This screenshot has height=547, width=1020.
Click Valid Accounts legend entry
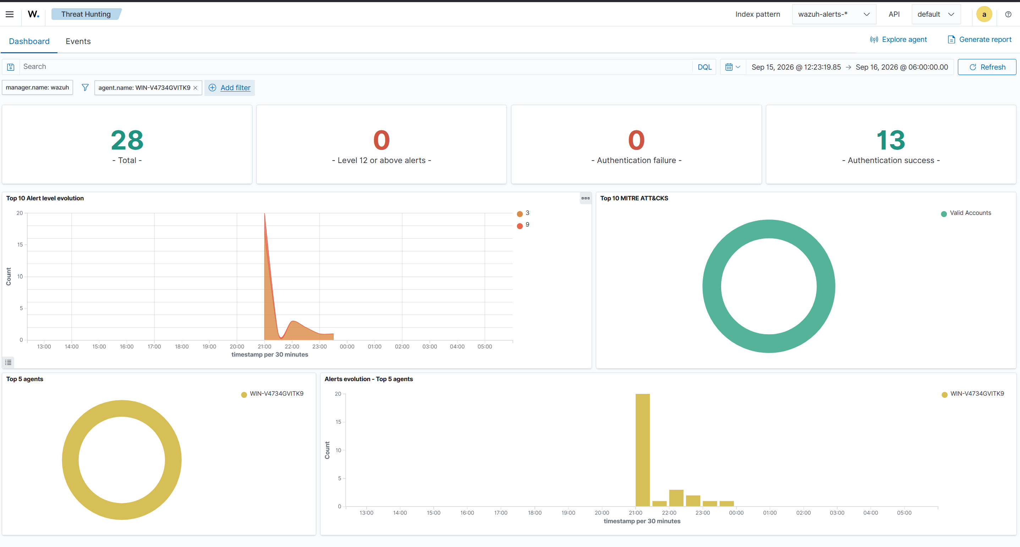[966, 213]
